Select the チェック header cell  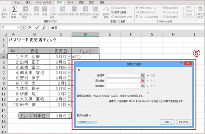pyautogui.click(x=85, y=51)
